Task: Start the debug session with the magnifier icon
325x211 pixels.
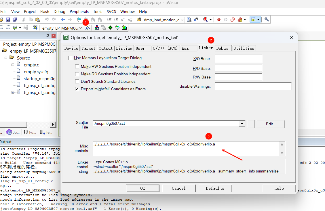Action: pyautogui.click(x=205, y=20)
